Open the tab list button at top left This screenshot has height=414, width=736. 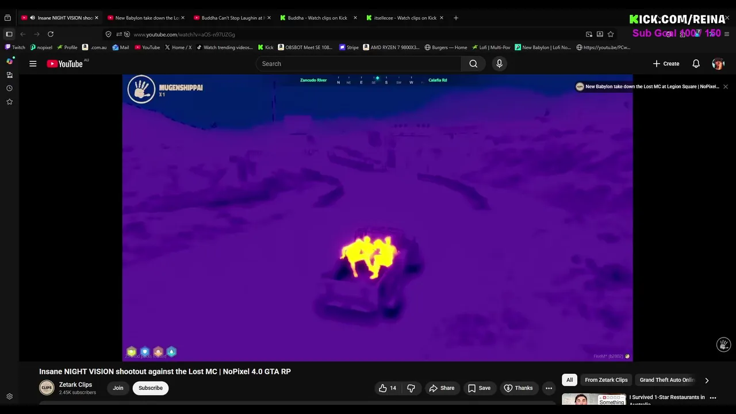[7, 18]
